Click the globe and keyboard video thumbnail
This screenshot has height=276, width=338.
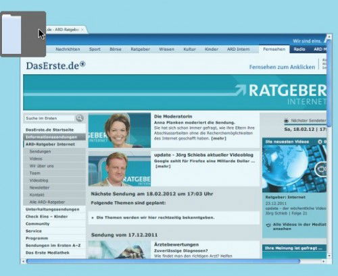point(294,169)
